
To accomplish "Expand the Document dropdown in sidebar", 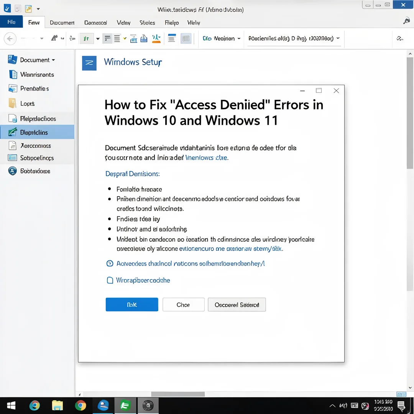I will [53, 60].
